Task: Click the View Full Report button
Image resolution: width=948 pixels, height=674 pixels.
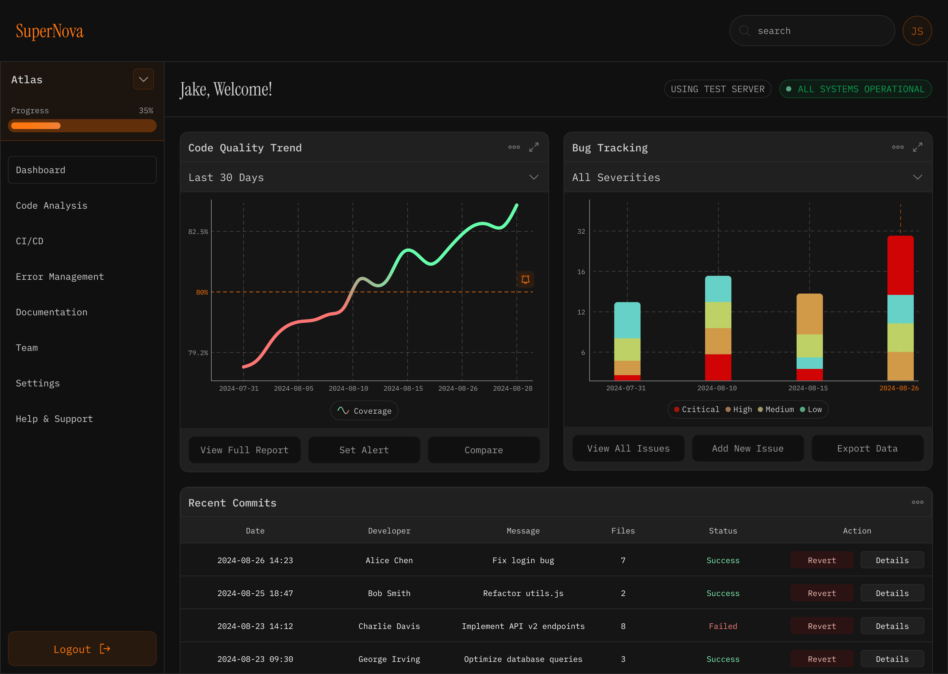Action: pyautogui.click(x=245, y=450)
